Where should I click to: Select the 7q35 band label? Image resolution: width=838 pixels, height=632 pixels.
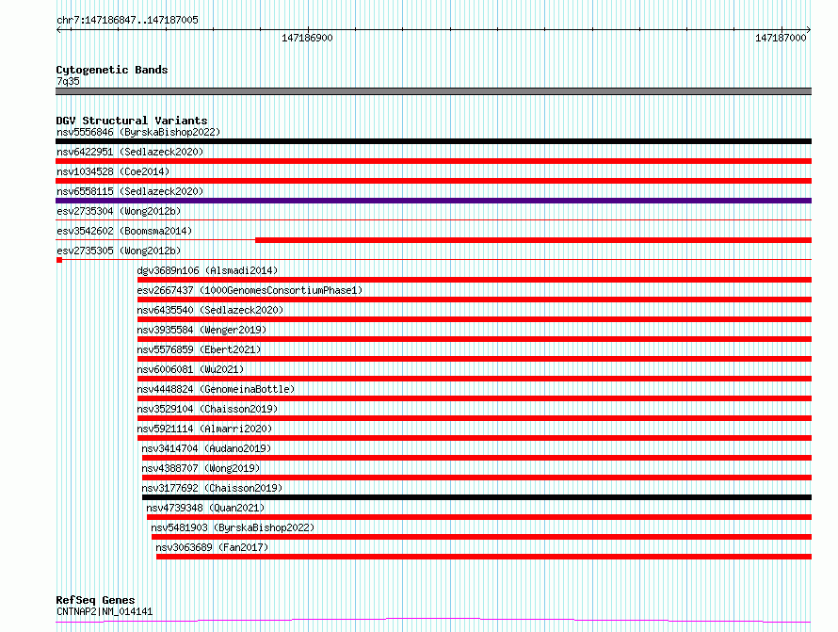click(x=68, y=81)
